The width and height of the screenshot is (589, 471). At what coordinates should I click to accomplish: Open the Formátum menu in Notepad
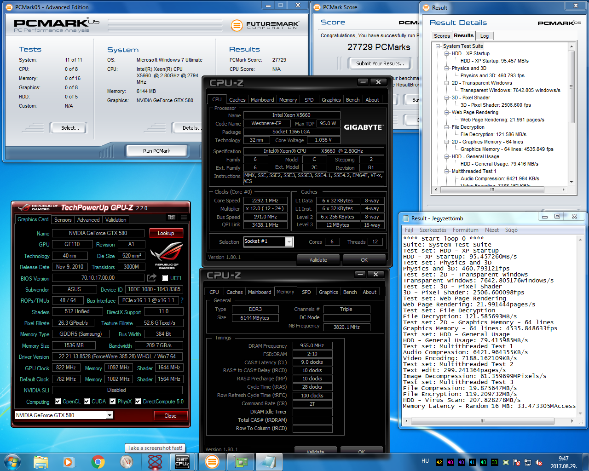coord(465,230)
